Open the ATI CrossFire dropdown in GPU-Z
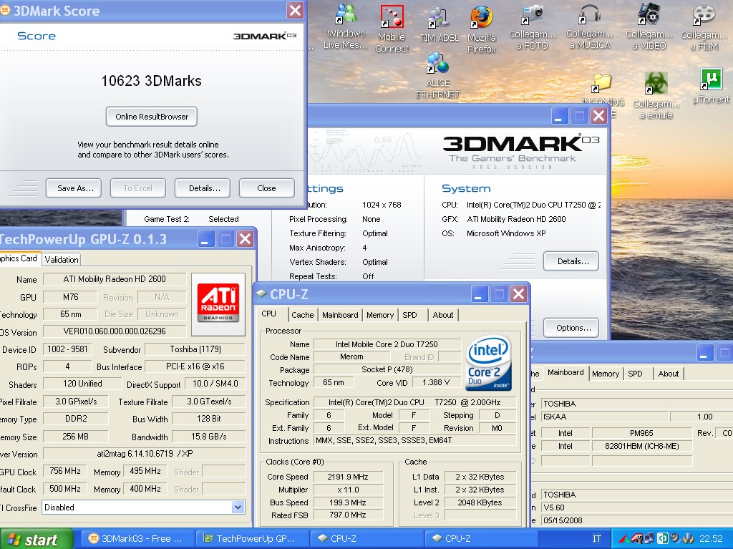This screenshot has width=733, height=549. 238,507
